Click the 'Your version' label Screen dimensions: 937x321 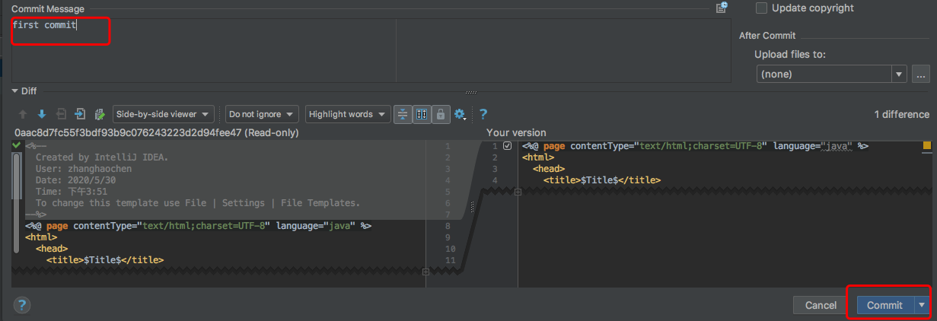(x=516, y=132)
